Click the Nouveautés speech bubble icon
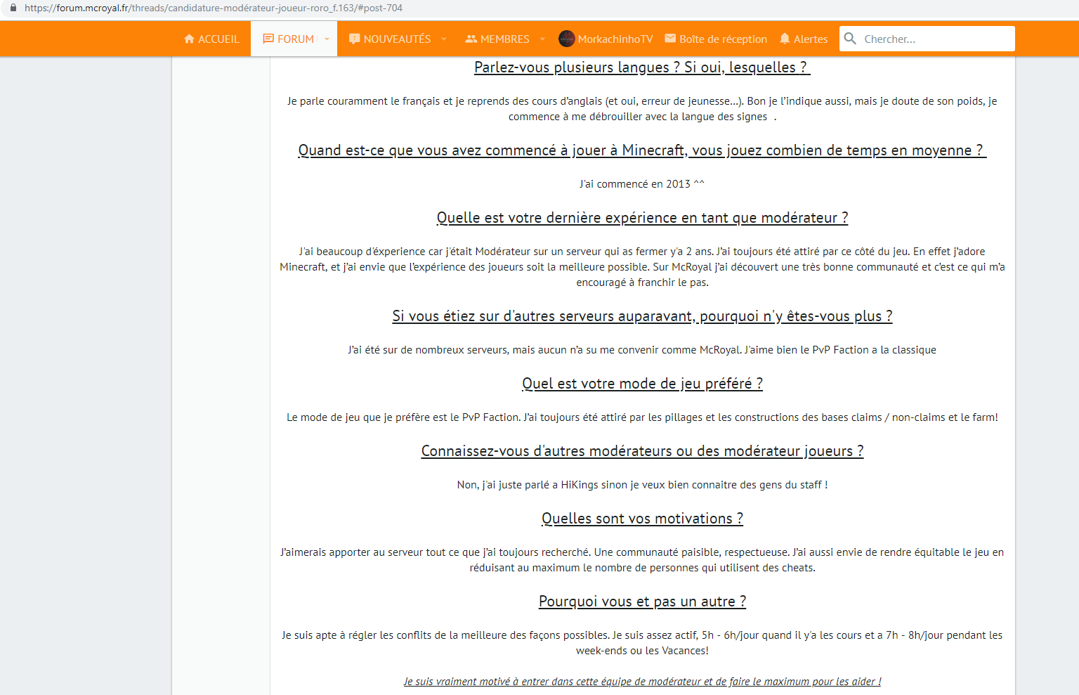The height and width of the screenshot is (695, 1079). 355,39
